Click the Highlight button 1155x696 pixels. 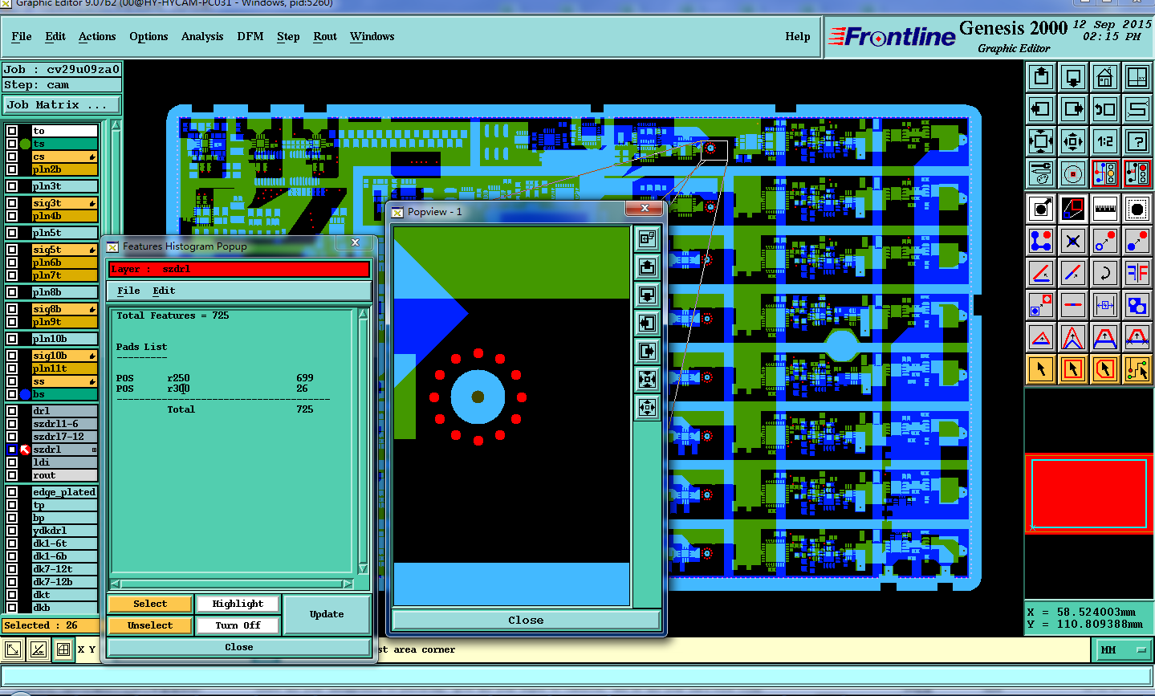238,604
